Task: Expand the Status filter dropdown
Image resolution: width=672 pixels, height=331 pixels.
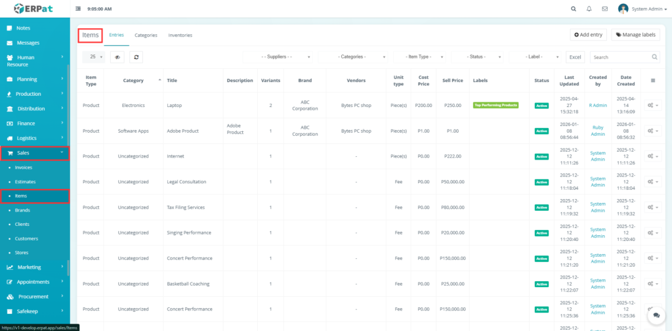Action: click(x=477, y=57)
